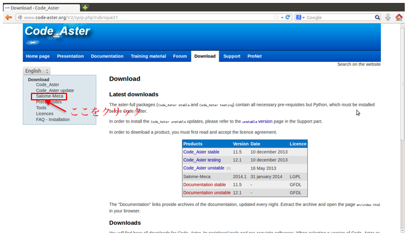The image size is (410, 237).
Task: Open the ProNet menu item
Action: [x=254, y=56]
